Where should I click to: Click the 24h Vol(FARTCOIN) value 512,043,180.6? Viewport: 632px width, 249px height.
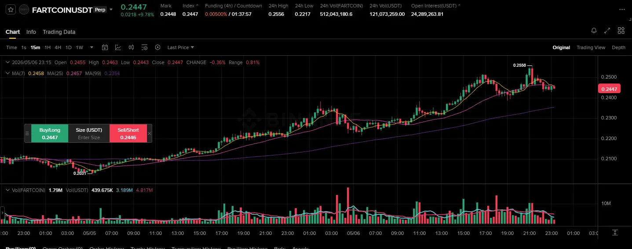coord(336,14)
